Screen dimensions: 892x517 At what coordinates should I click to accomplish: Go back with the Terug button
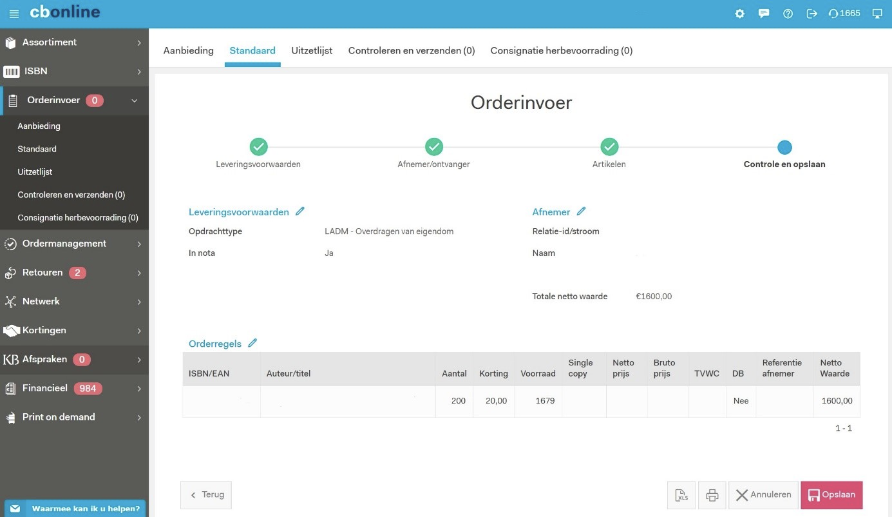pos(206,495)
